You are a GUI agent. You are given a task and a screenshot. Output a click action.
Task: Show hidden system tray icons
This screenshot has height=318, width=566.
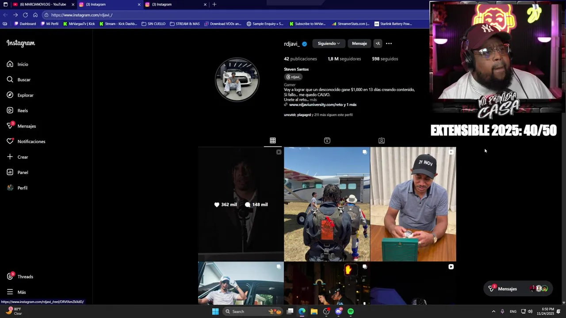coord(493,311)
